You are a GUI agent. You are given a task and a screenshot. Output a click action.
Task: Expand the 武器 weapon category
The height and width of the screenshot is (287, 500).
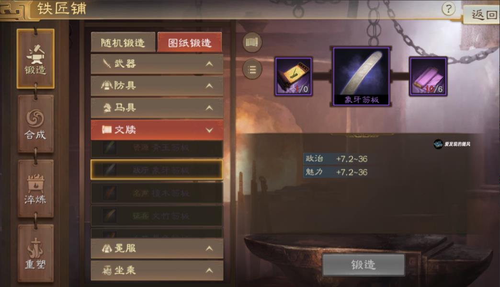[157, 64]
